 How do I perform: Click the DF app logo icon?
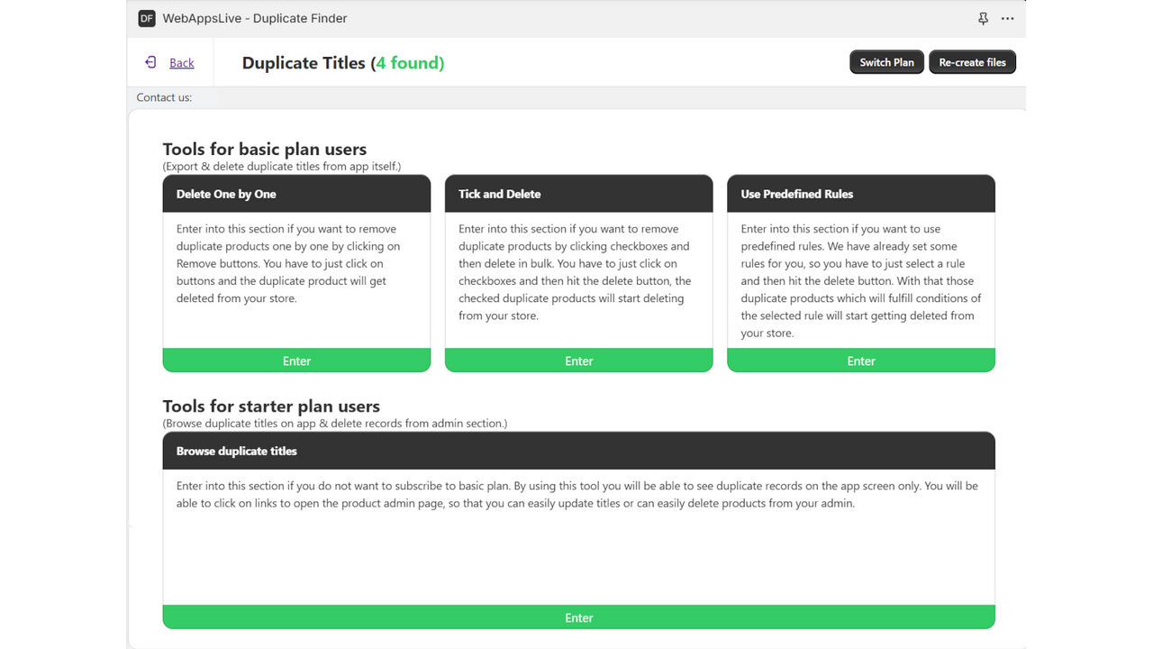tap(146, 18)
